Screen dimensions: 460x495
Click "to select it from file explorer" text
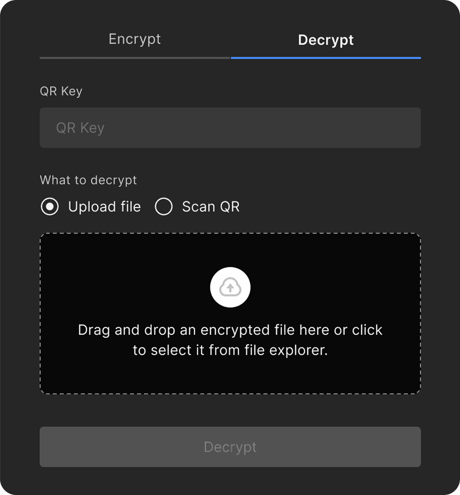[230, 350]
